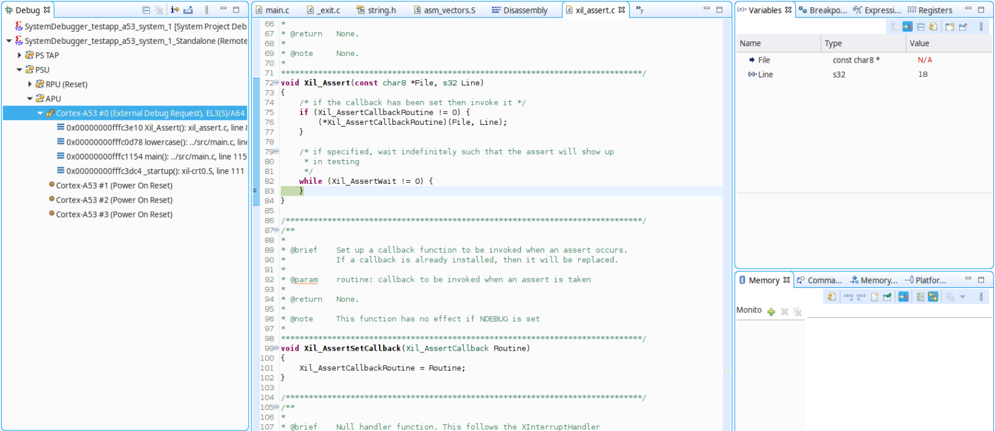995x431 pixels.
Task: Click the editor overview ruler marker
Action: click(x=726, y=370)
